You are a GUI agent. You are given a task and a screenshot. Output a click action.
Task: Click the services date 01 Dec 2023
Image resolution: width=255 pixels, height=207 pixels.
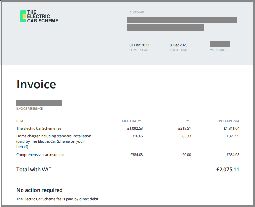click(x=139, y=45)
